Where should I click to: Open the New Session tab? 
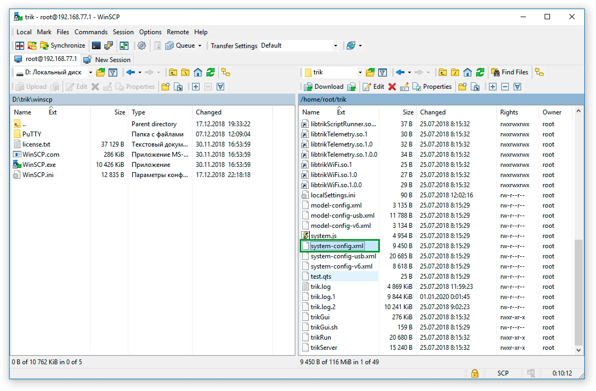[107, 60]
